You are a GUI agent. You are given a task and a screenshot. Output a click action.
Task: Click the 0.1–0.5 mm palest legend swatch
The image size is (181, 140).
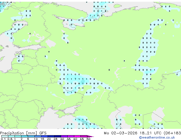(x=5, y=136)
